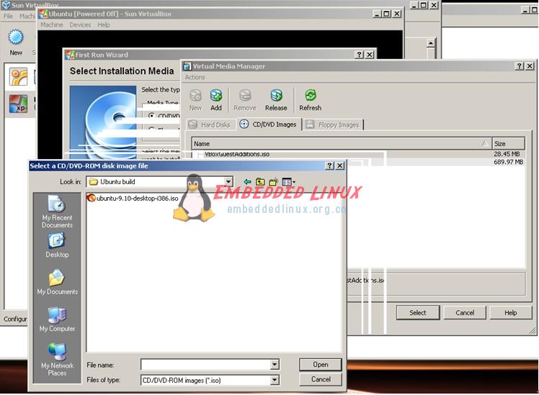
Task: Click help question mark of First Run Wizard
Action: click(359, 55)
